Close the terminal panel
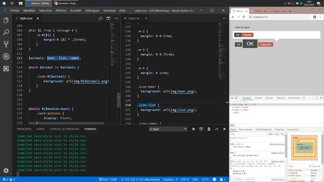 point(224,129)
